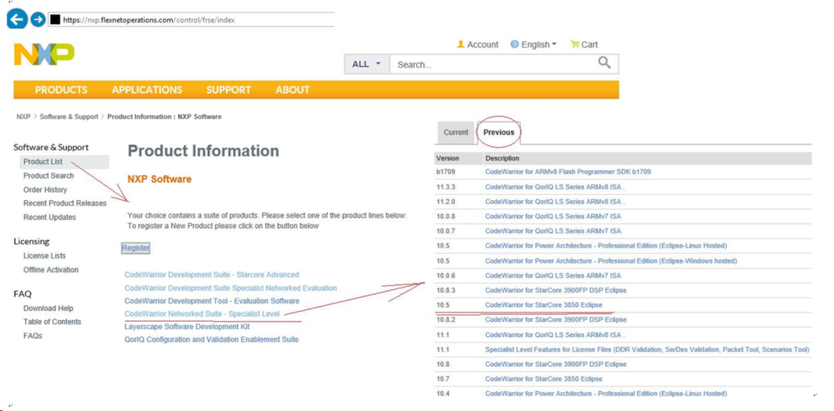Open the ABOUT menu
Viewport: 834px width, 411px height.
tap(292, 90)
